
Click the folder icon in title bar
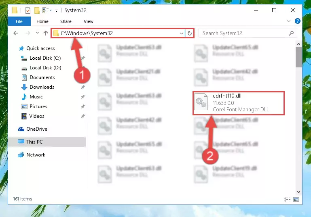[15, 10]
